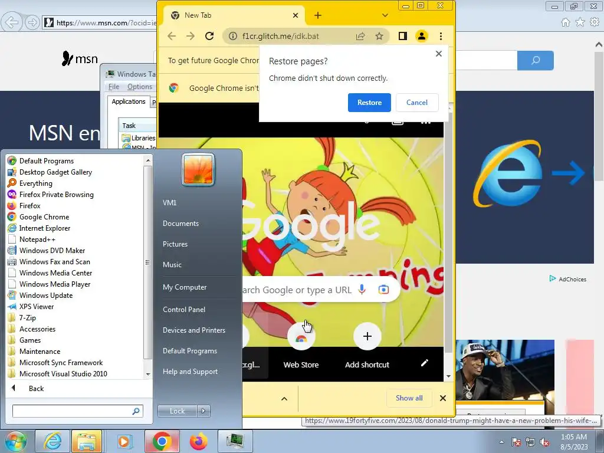Open My Computer from Start menu
Image resolution: width=604 pixels, height=453 pixels.
coord(185,287)
